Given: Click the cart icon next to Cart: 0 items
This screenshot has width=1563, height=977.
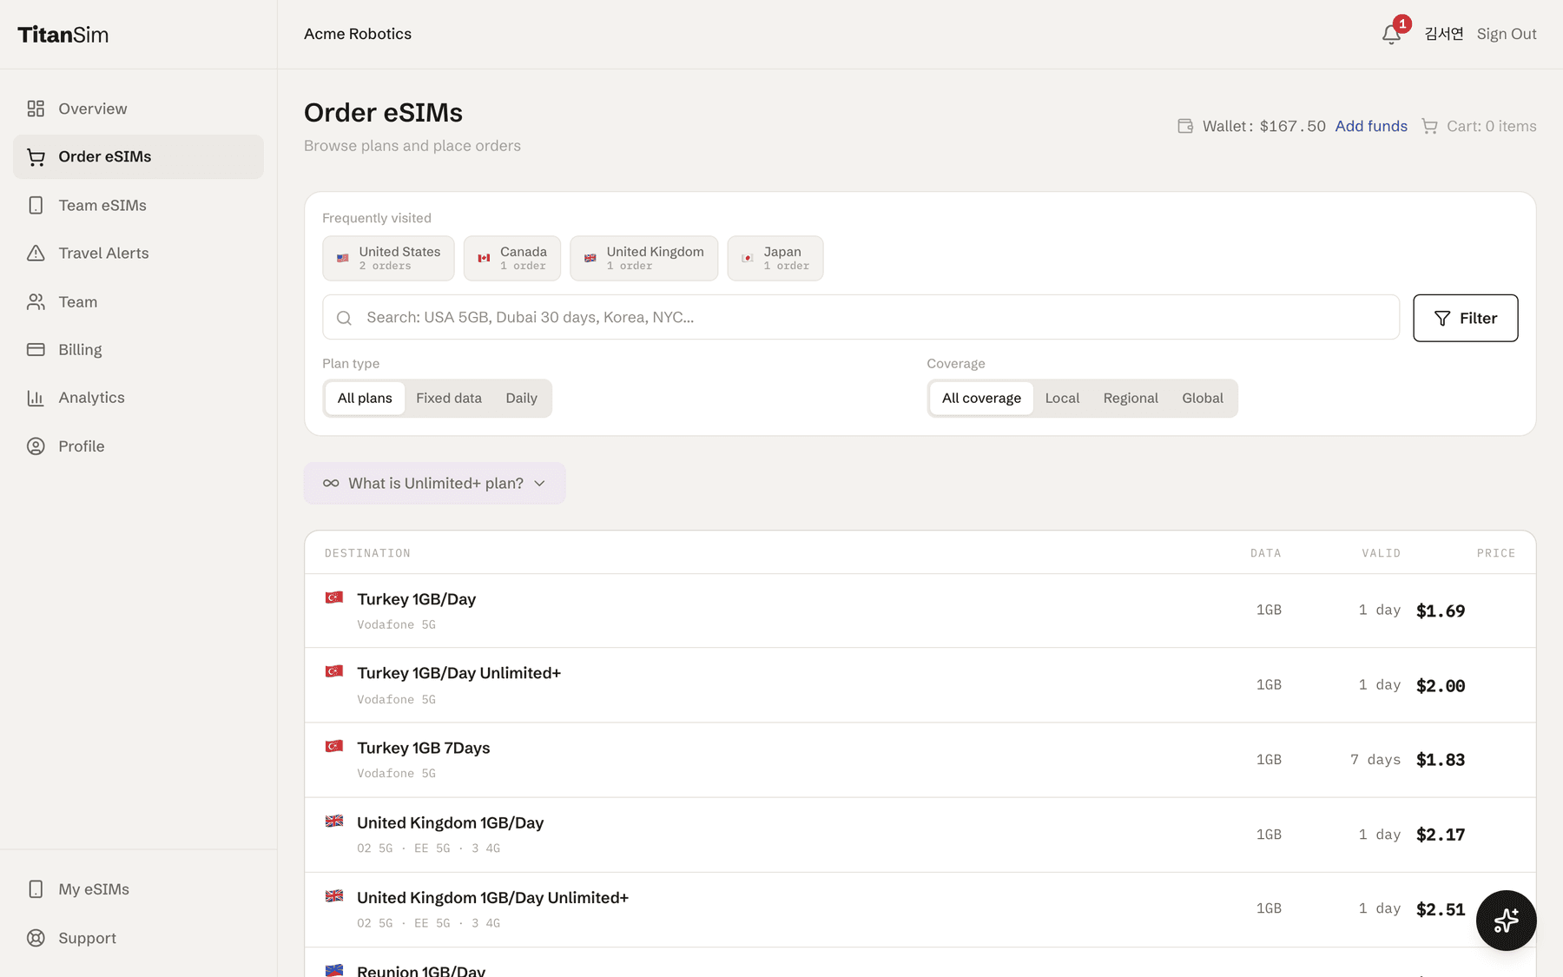Looking at the screenshot, I should (x=1429, y=127).
